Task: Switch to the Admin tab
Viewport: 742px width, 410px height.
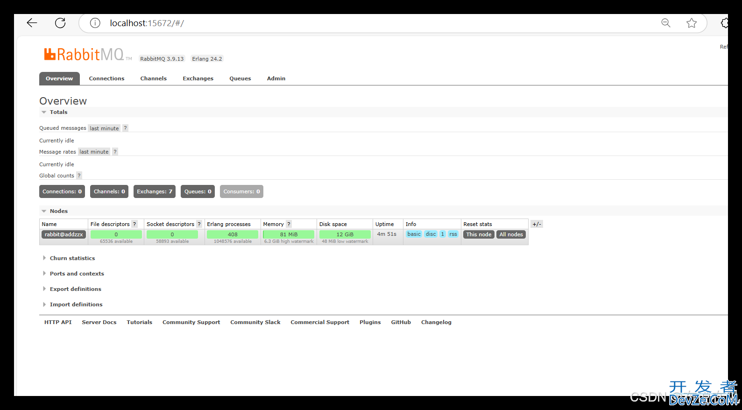Action: pyautogui.click(x=276, y=78)
